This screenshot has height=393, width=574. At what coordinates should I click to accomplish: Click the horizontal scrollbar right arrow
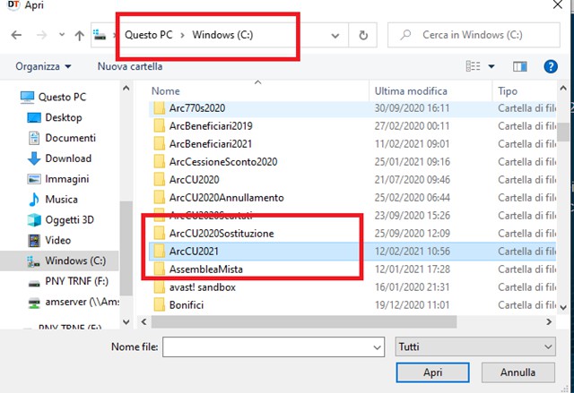549,322
